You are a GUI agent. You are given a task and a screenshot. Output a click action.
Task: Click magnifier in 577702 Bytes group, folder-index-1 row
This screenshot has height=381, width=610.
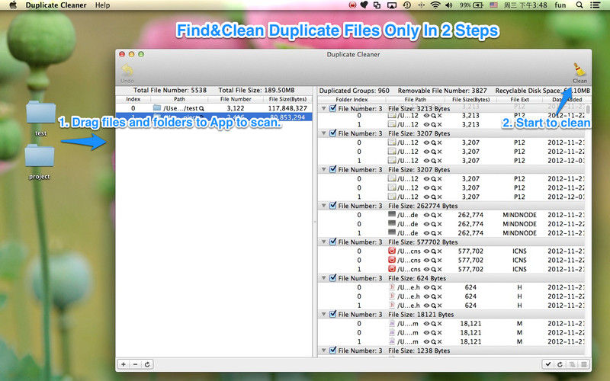[433, 269]
